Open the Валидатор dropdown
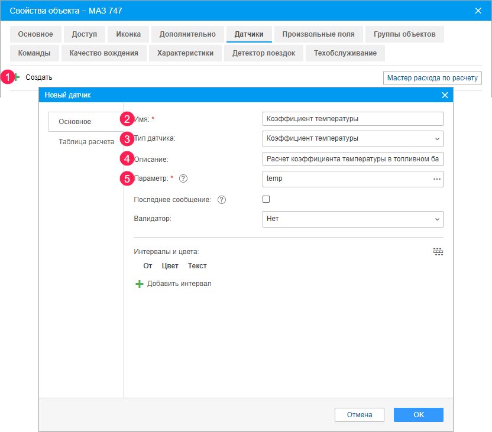This screenshot has width=492, height=432. 352,219
